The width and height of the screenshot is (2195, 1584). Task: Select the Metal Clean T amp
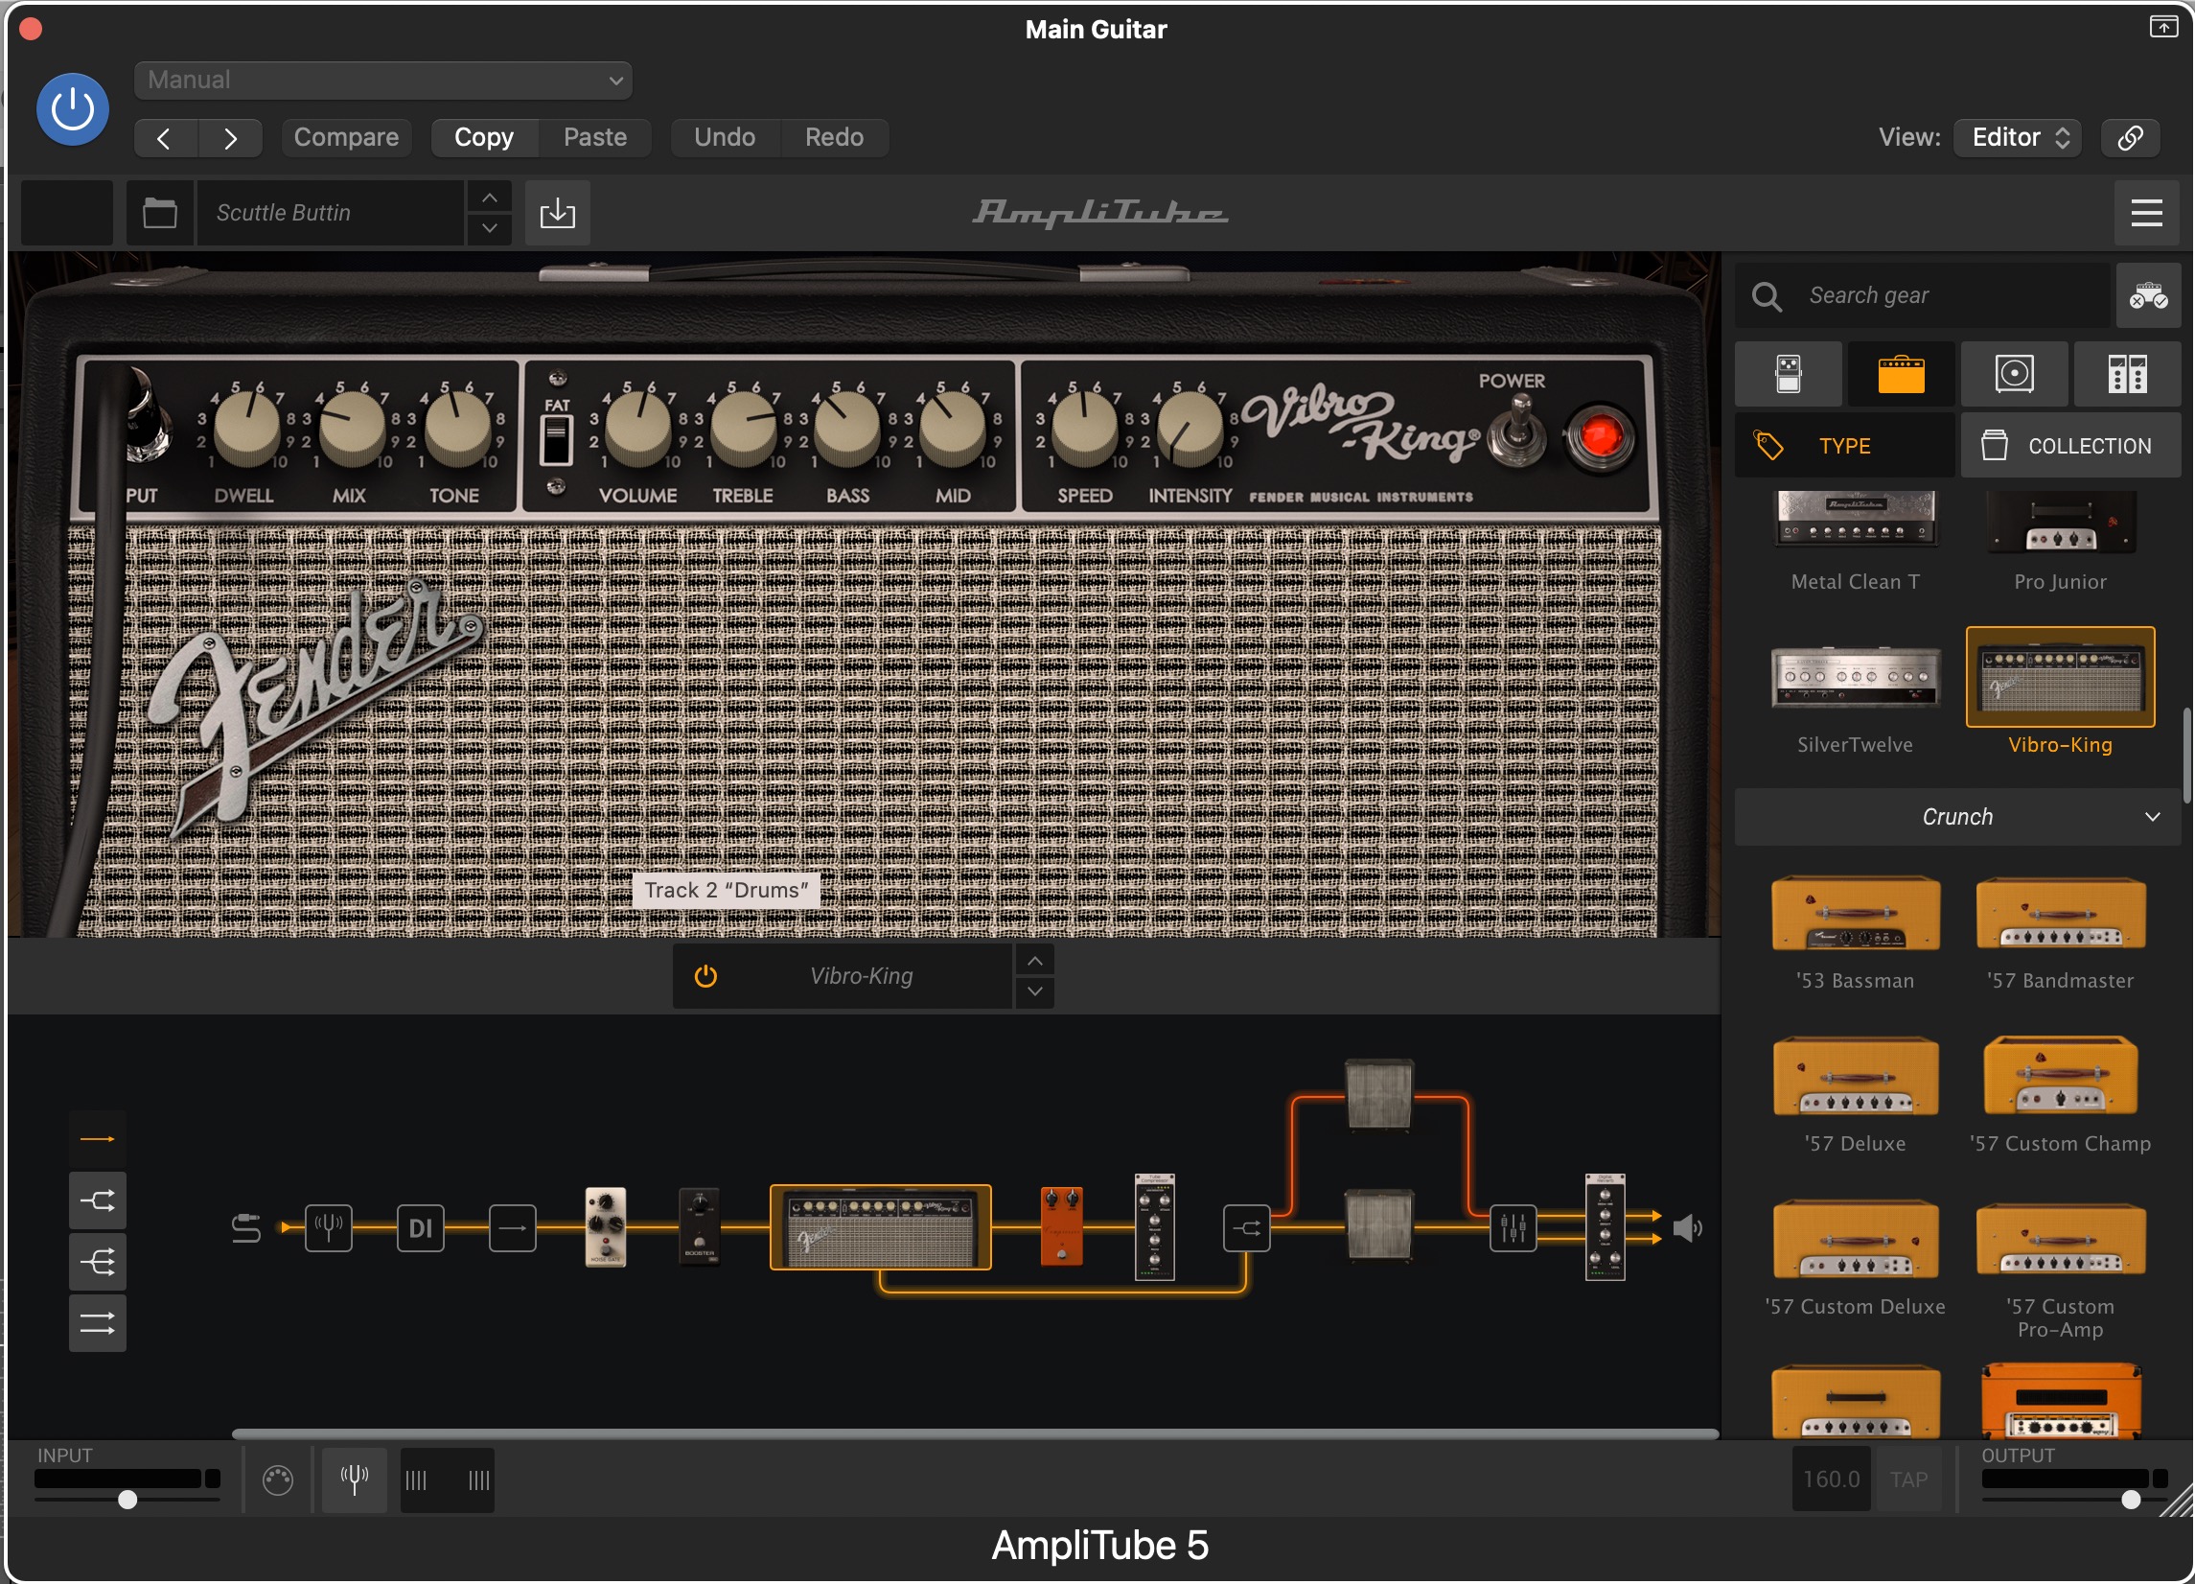pos(1856,540)
